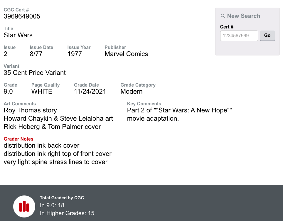This screenshot has height=221, width=283.
Task: Click the red bar chart census icon
Action: pyautogui.click(x=24, y=206)
